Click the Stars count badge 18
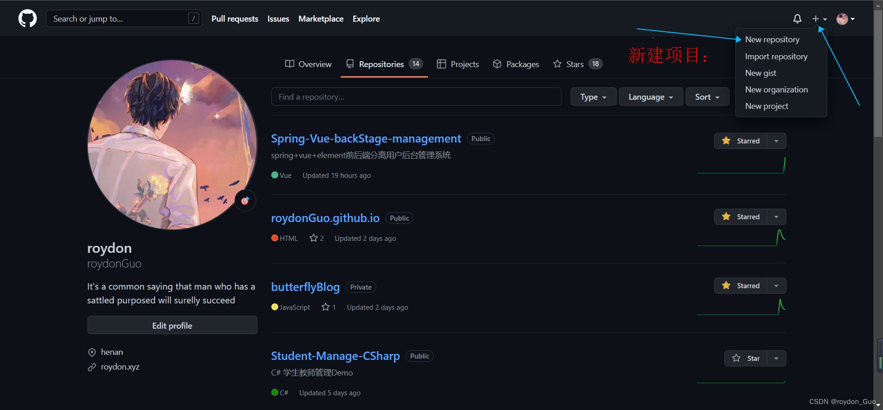The width and height of the screenshot is (883, 410). [596, 64]
